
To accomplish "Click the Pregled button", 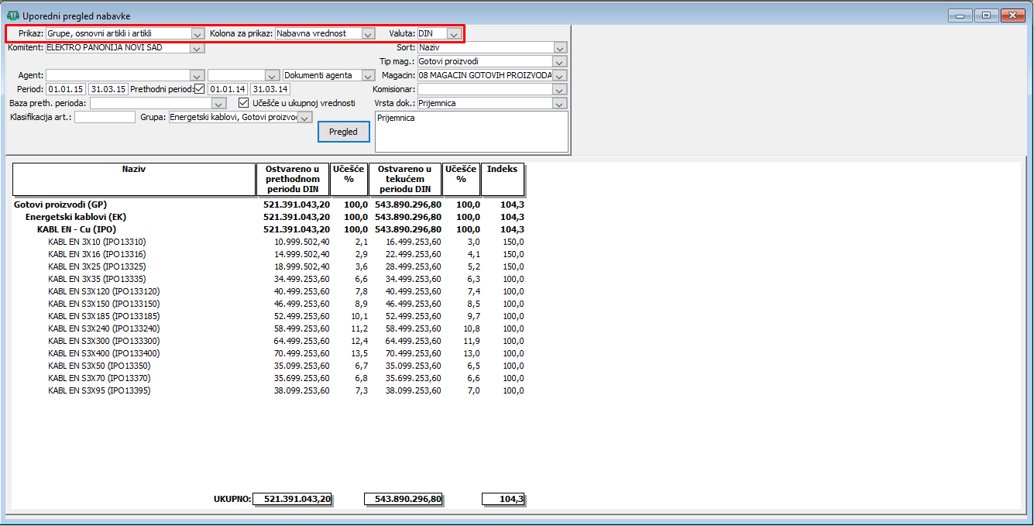I will tap(343, 132).
